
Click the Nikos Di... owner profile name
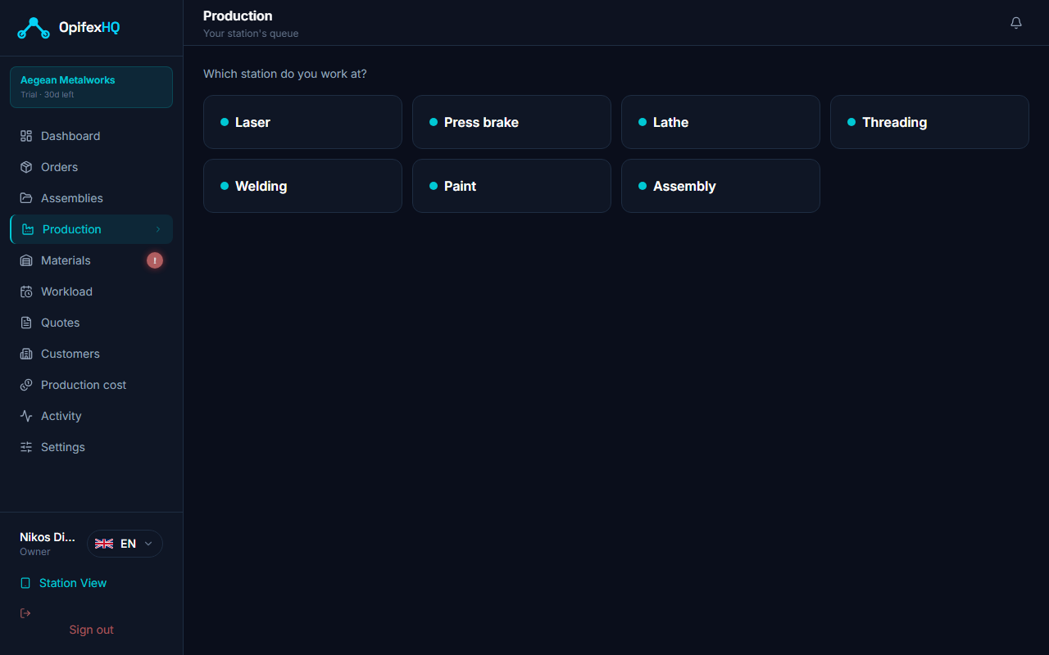(x=48, y=537)
